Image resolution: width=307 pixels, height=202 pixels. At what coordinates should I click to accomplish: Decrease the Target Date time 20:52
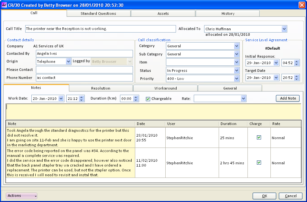pos(296,79)
